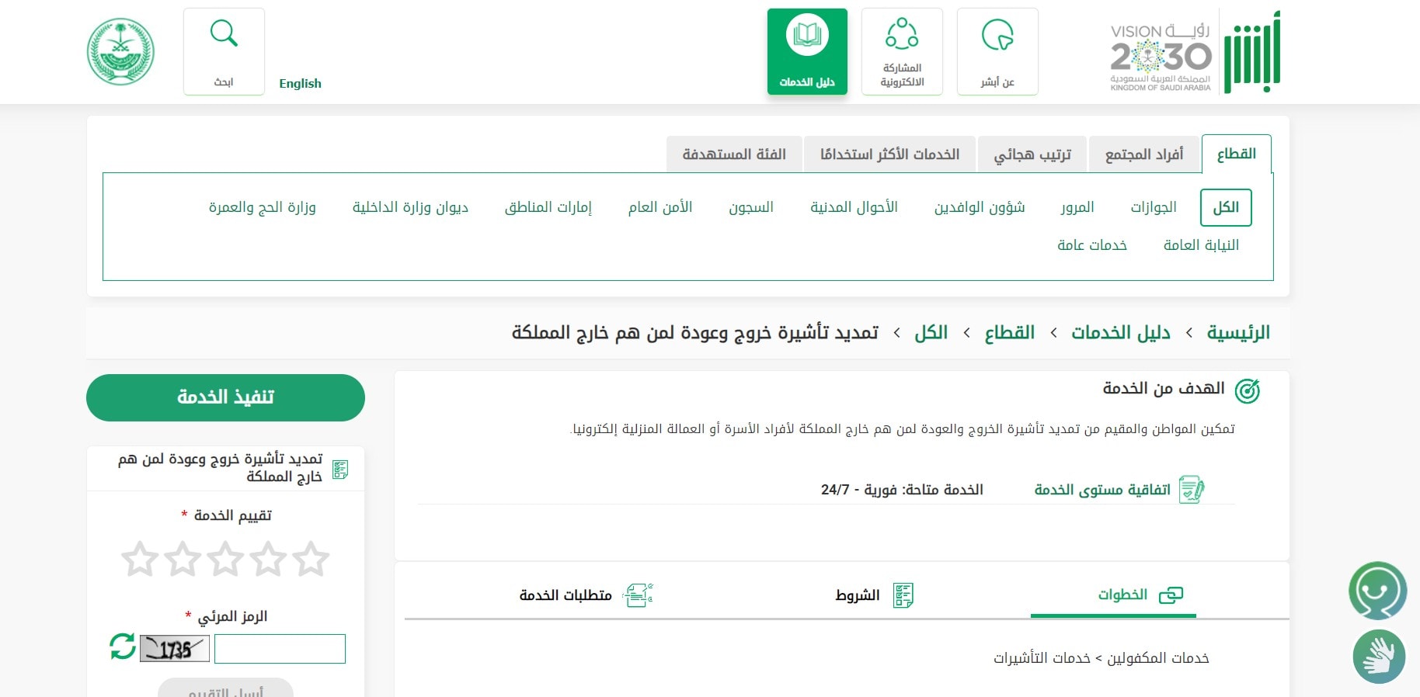Open اتفاقية مستوى الخدمة link
This screenshot has height=697, width=1420.
[1102, 490]
